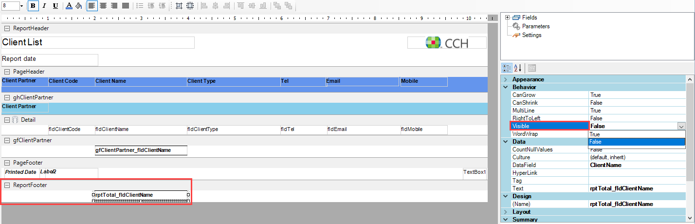Open the font color picker
Image resolution: width=695 pixels, height=224 pixels.
[69, 6]
